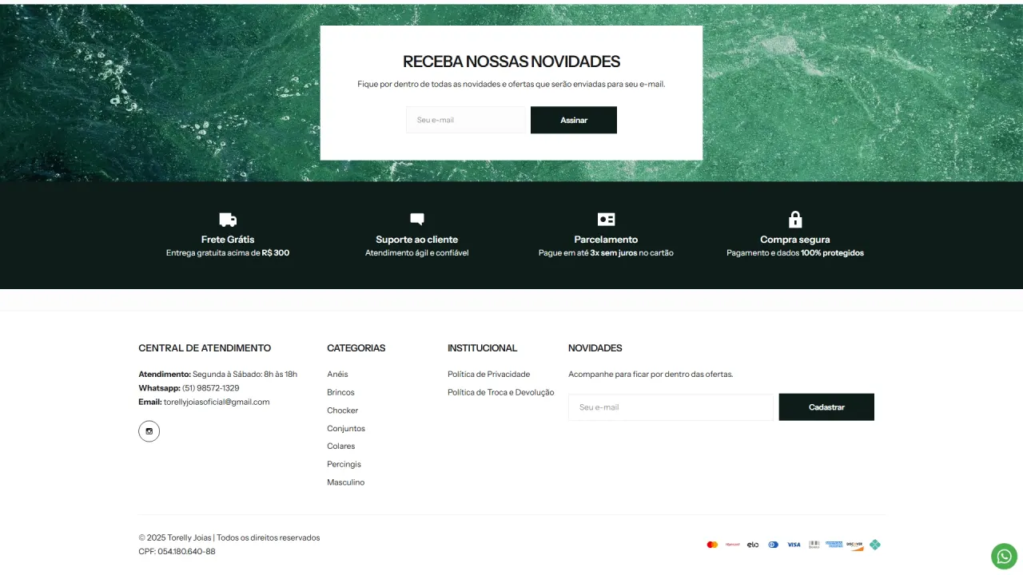This screenshot has height=575, width=1023.
Task: Open Política de Privacidade
Action: (x=489, y=374)
